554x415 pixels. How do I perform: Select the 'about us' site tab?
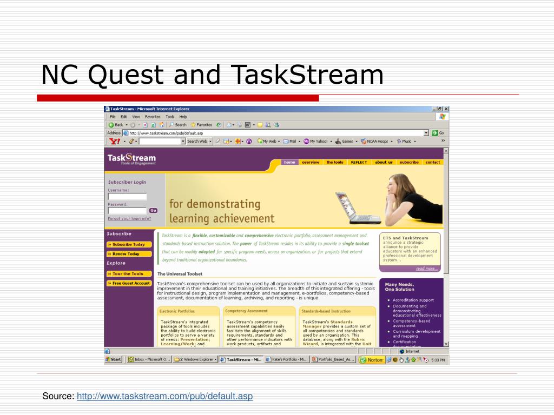(384, 162)
